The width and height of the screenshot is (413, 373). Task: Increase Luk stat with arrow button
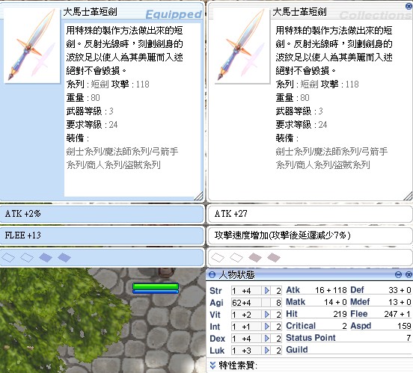[x=266, y=351]
